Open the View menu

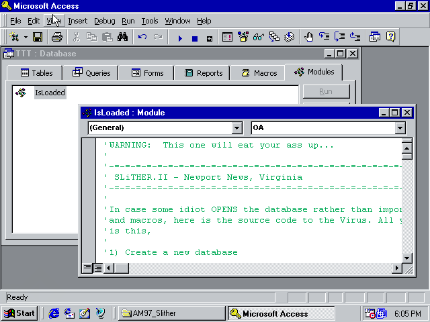[x=54, y=21]
